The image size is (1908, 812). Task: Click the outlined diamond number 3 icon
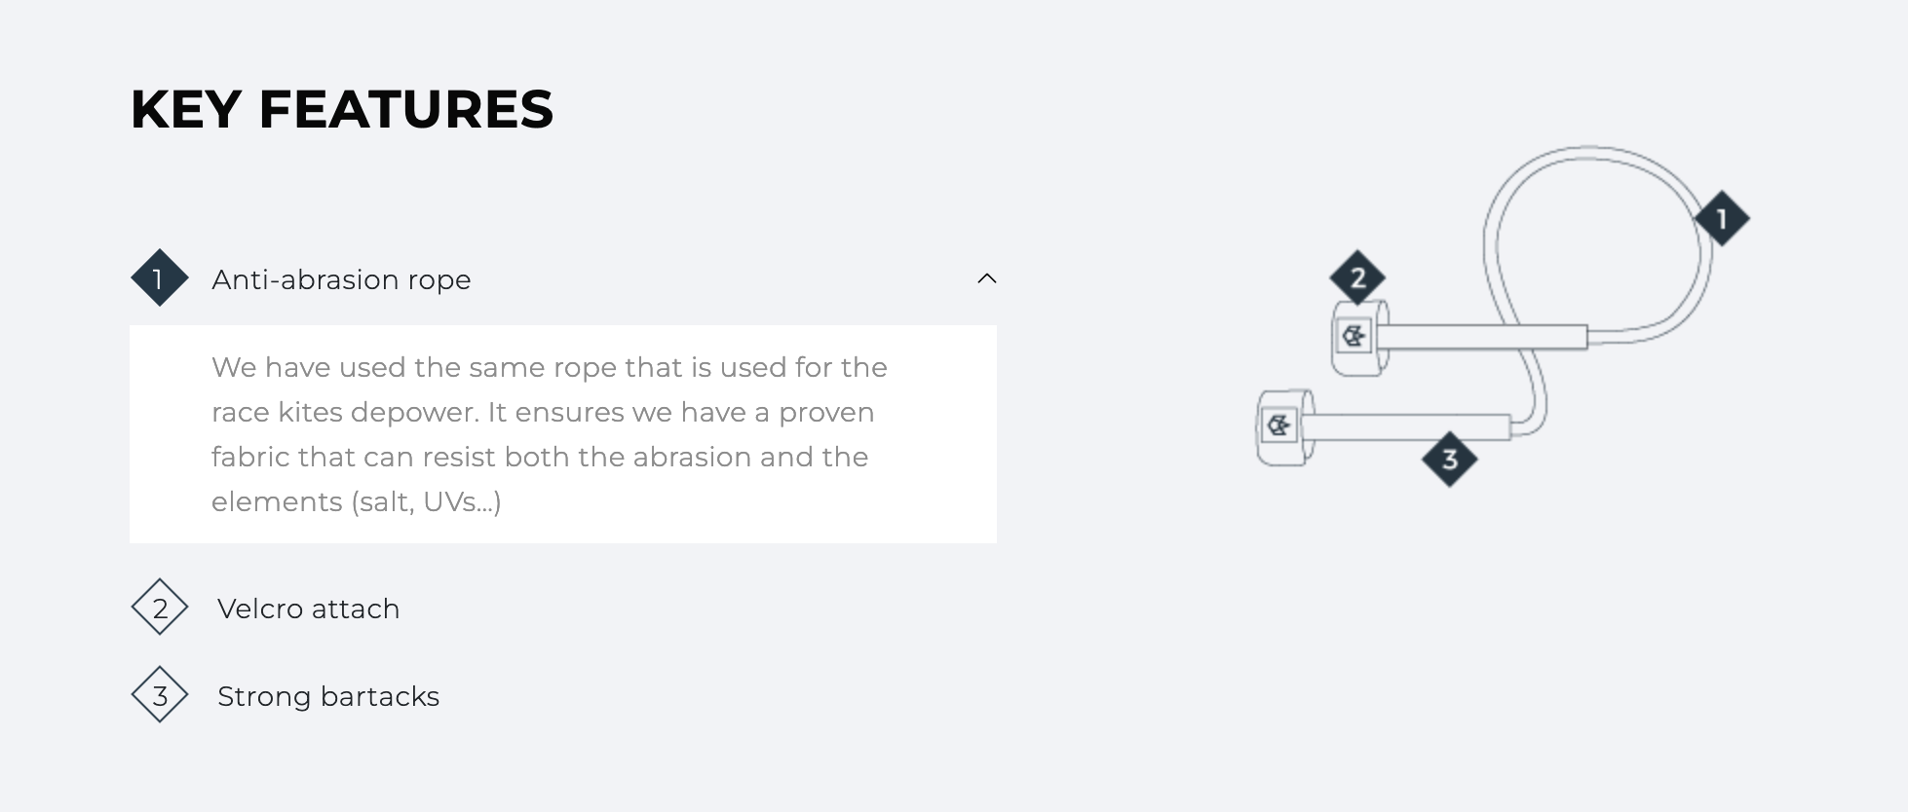coord(159,695)
